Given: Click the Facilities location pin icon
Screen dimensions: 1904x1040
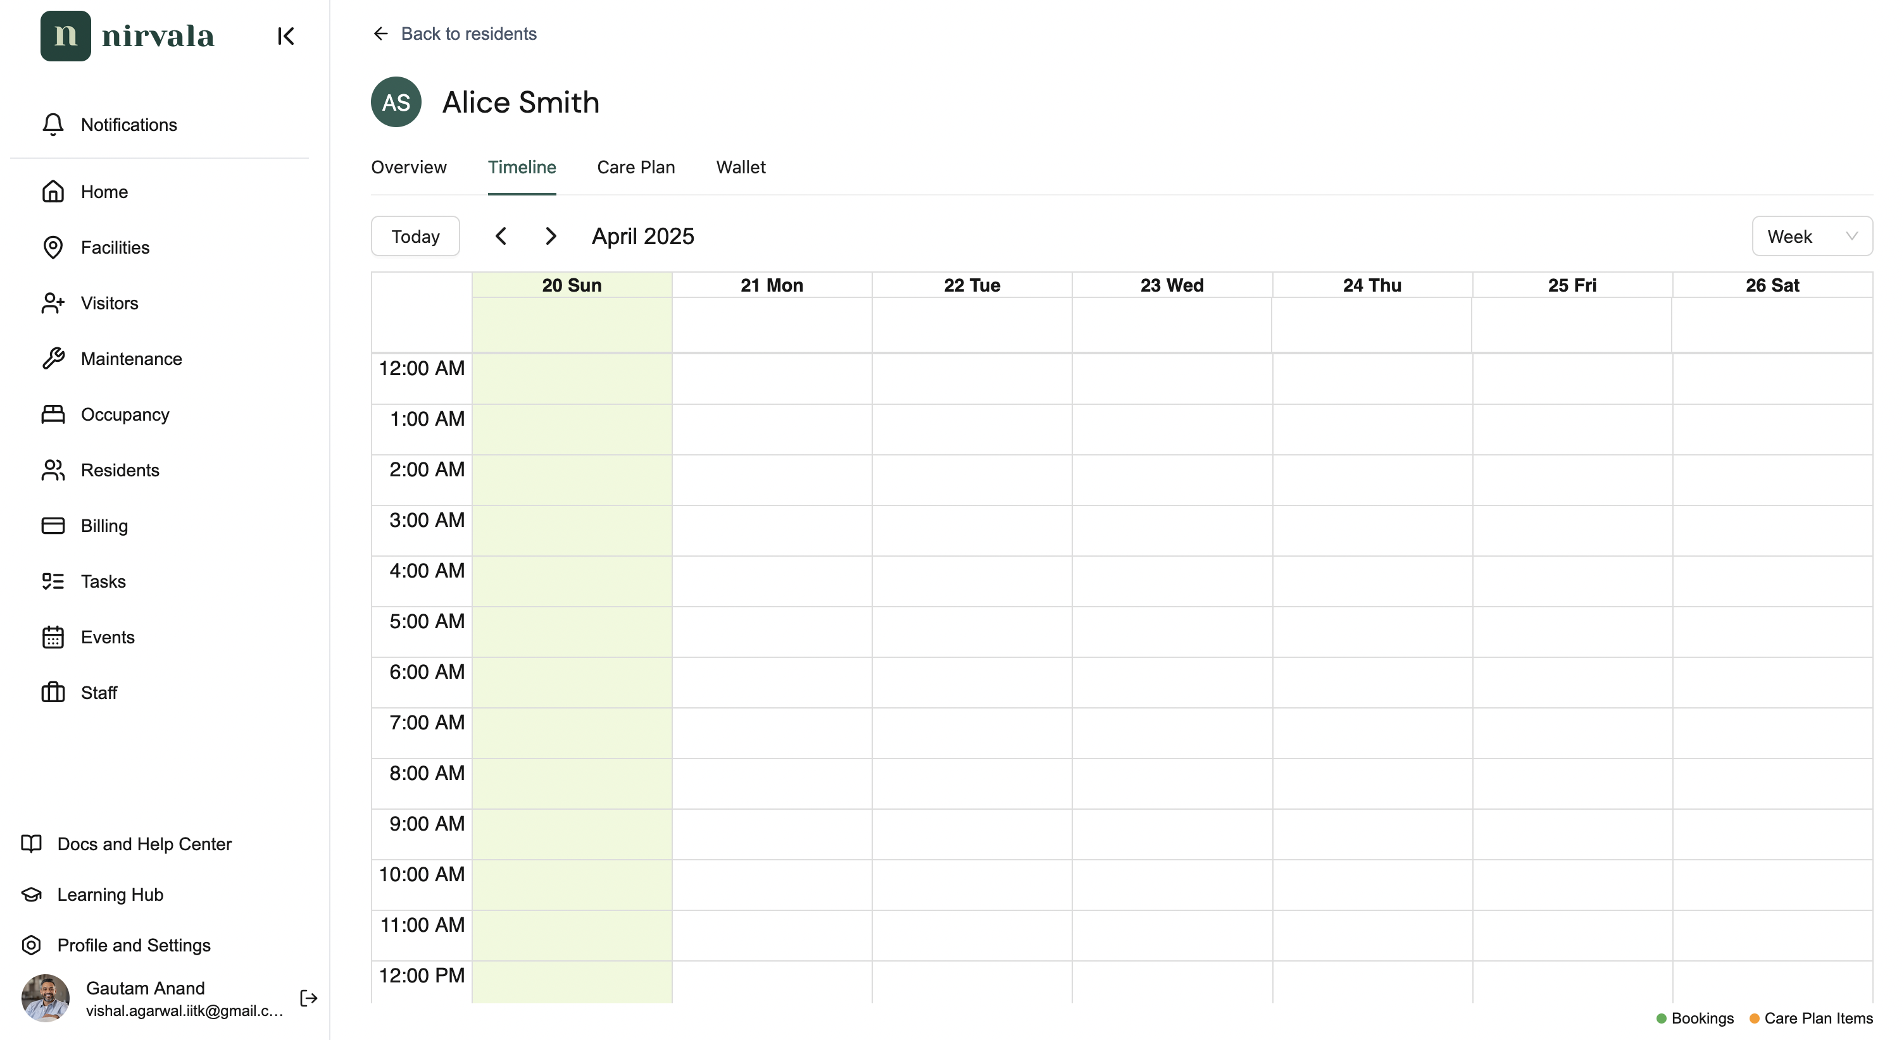Looking at the screenshot, I should point(53,247).
